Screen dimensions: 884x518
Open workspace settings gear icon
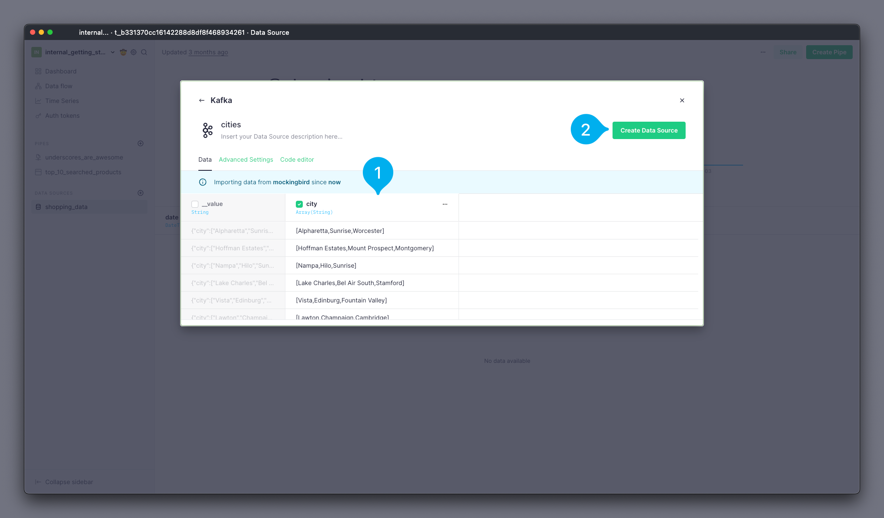(x=134, y=52)
